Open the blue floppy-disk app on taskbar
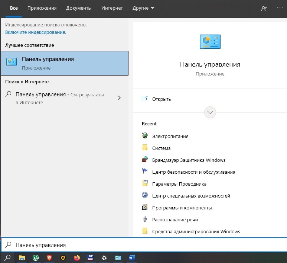This screenshot has width=287, height=263. [91, 258]
